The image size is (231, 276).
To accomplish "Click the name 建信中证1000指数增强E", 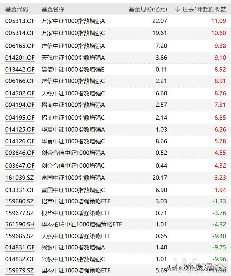I will [x=73, y=70].
